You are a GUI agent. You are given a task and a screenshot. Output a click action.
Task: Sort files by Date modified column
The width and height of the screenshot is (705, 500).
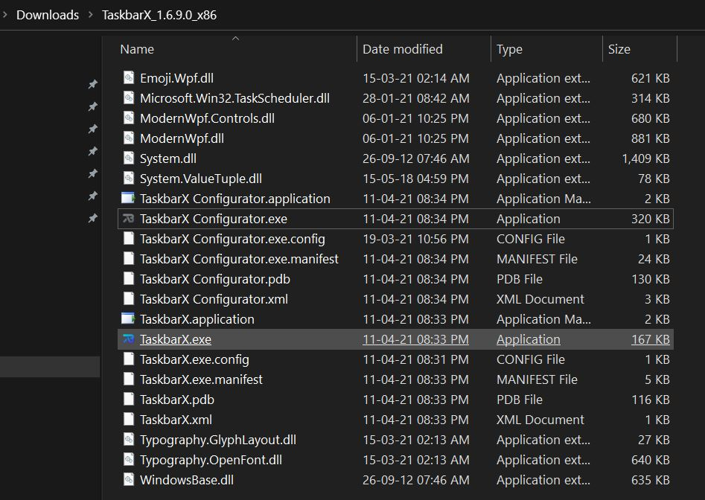[x=402, y=49]
